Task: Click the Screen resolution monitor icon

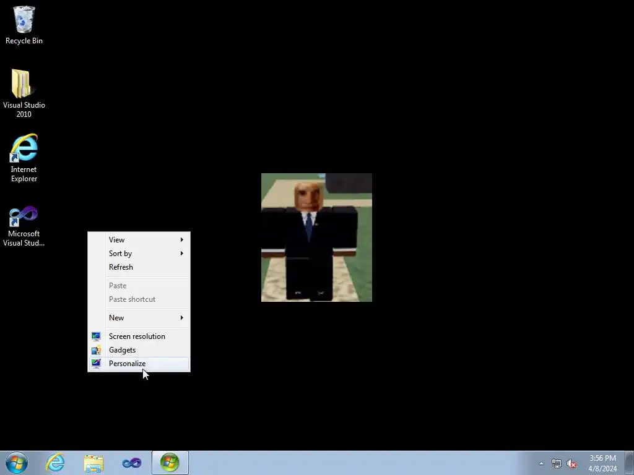Action: [x=96, y=336]
